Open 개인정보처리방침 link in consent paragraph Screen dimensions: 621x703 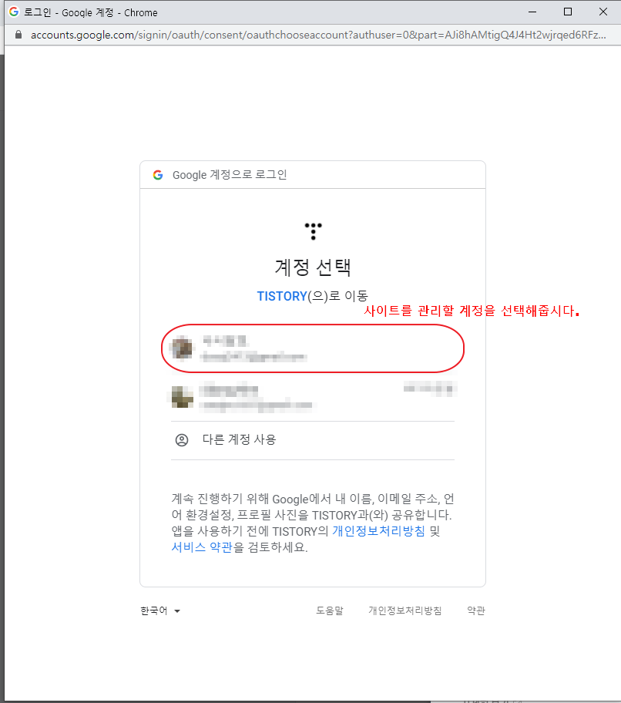(378, 531)
